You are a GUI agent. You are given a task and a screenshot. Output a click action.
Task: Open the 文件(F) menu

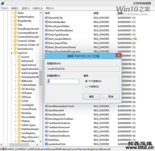pyautogui.click(x=5, y=9)
